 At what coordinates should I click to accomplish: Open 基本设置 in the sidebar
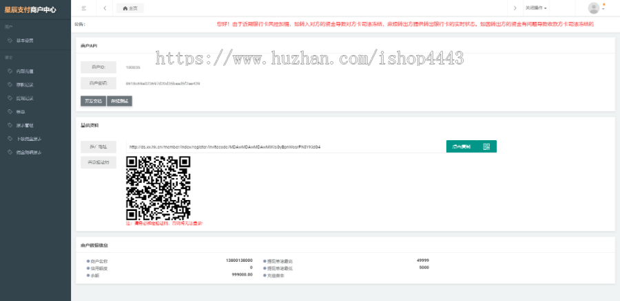pos(25,41)
